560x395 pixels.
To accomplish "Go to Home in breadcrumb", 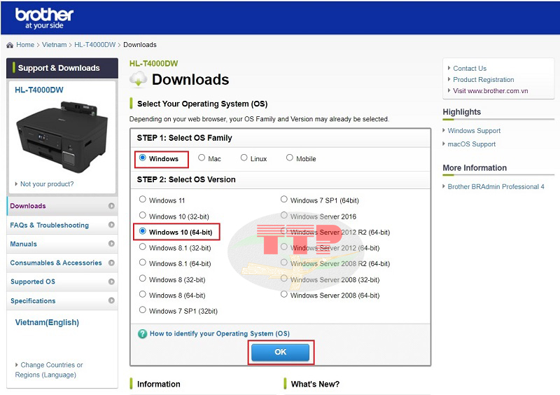I will pos(25,45).
